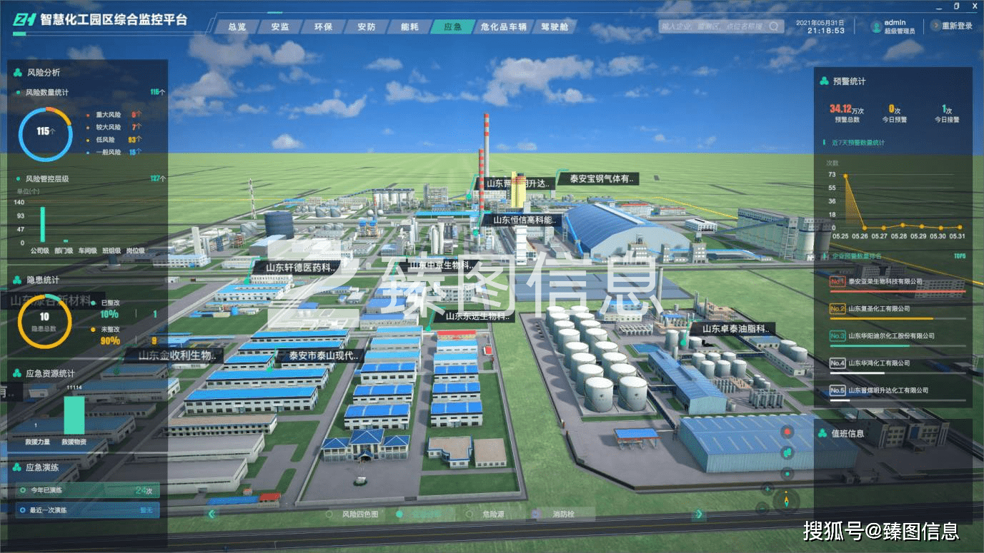Click the 低风险 legend entry
This screenshot has height=553, width=984.
(x=114, y=140)
